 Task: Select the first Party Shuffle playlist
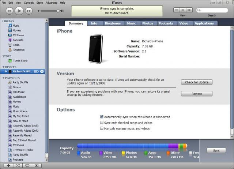18,82
